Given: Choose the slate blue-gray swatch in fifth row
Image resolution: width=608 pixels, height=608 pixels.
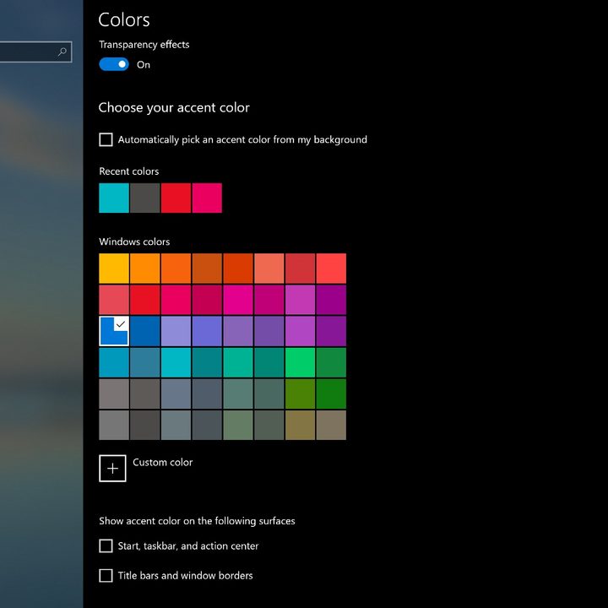Looking at the screenshot, I should click(x=176, y=394).
